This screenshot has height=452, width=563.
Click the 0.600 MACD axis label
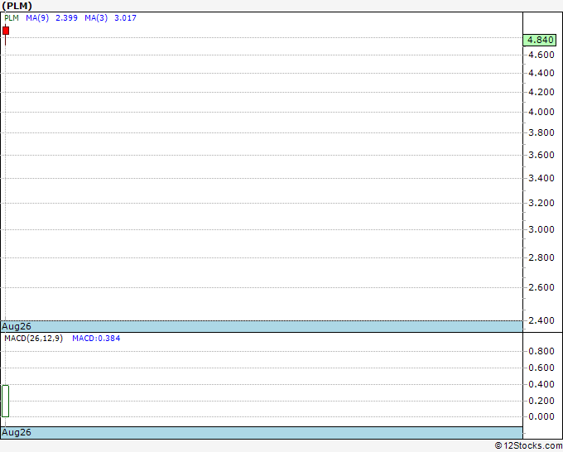pos(541,368)
